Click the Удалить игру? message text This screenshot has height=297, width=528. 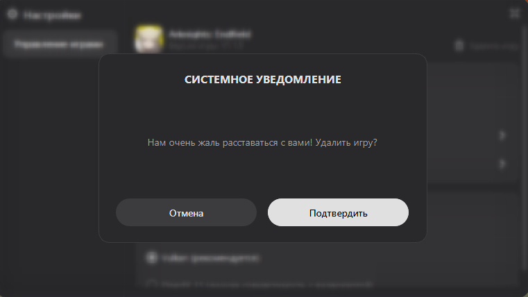tap(346, 142)
